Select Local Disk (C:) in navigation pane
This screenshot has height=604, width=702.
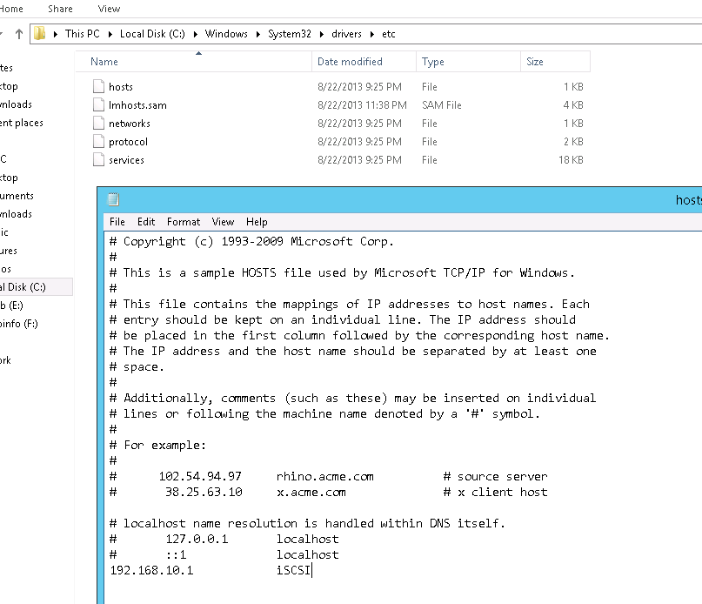[x=23, y=287]
